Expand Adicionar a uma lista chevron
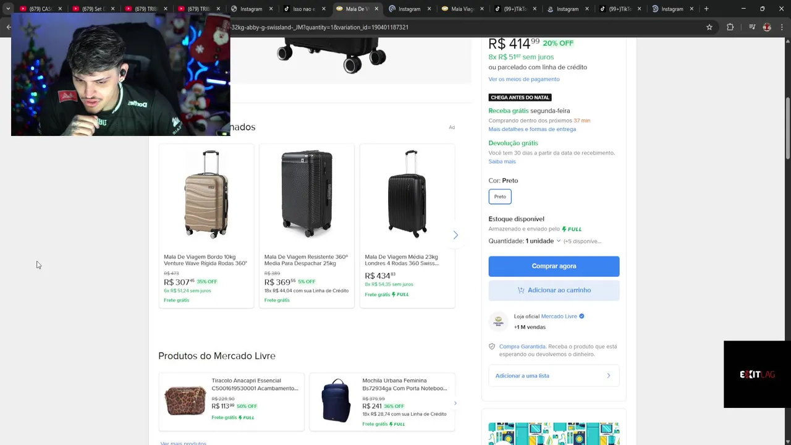The width and height of the screenshot is (791, 445). [608, 376]
